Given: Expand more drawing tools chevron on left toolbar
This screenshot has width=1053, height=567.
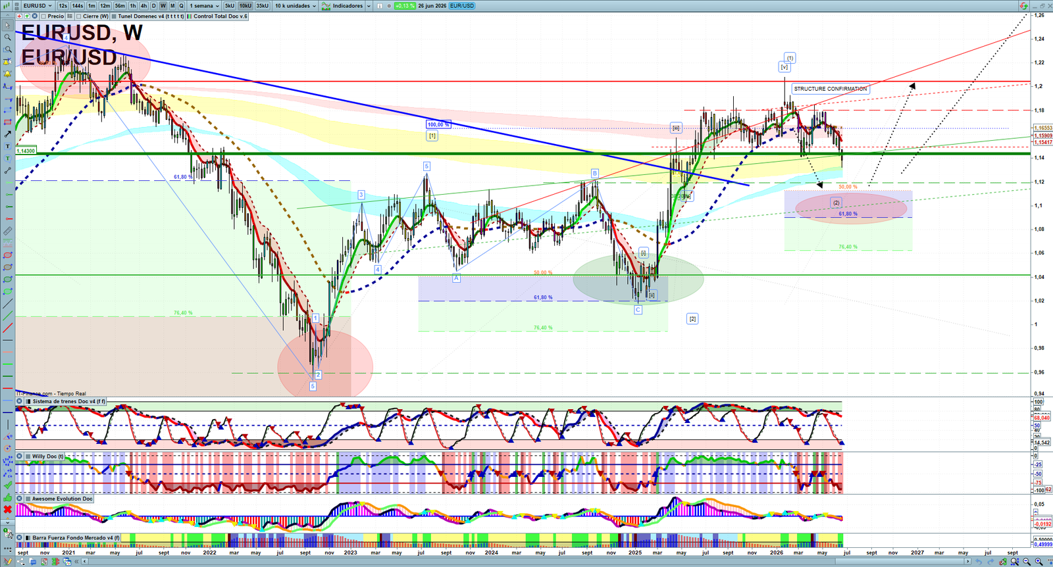Looking at the screenshot, I should click(x=7, y=522).
